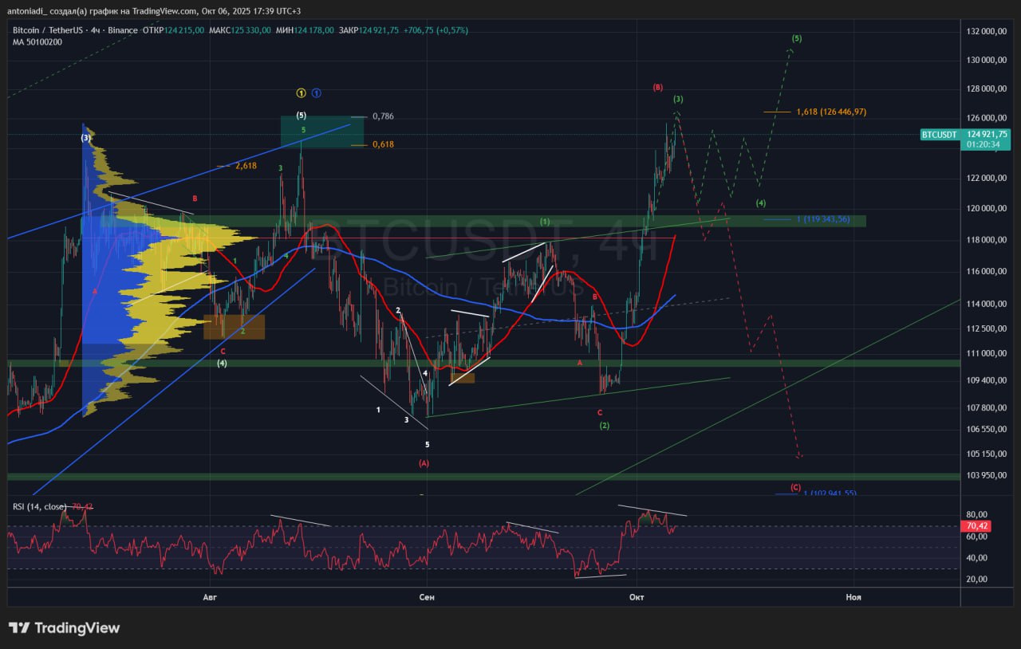The width and height of the screenshot is (1021, 649).
Task: Click the yellow circled 1 wave marker
Action: [301, 93]
